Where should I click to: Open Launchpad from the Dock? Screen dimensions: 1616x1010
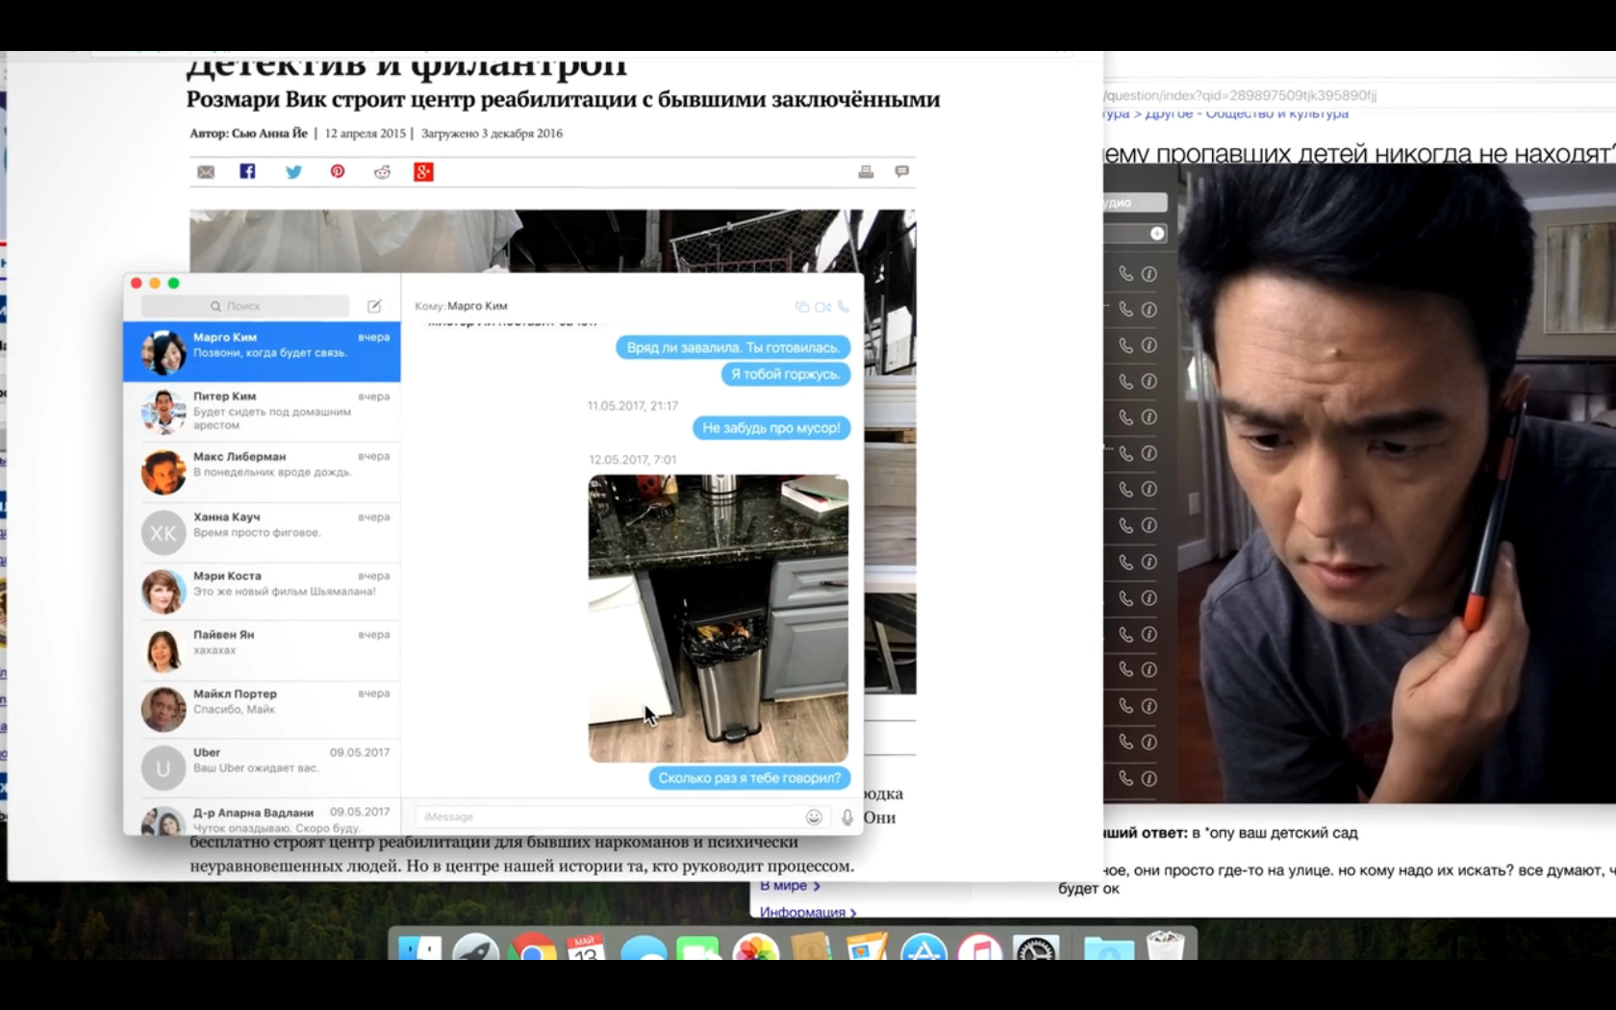tap(476, 947)
